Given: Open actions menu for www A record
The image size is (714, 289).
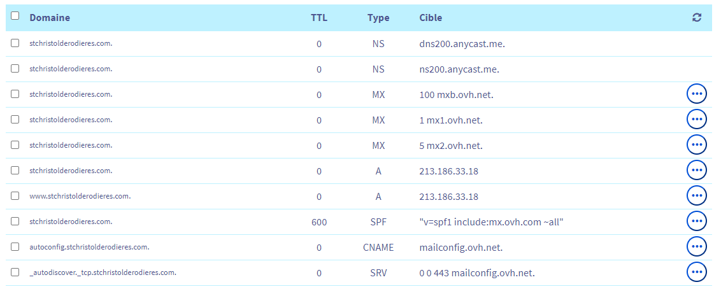Looking at the screenshot, I should coord(697,196).
